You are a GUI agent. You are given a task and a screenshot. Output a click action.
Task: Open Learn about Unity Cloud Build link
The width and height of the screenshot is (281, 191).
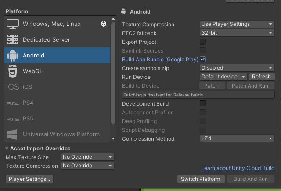238,168
